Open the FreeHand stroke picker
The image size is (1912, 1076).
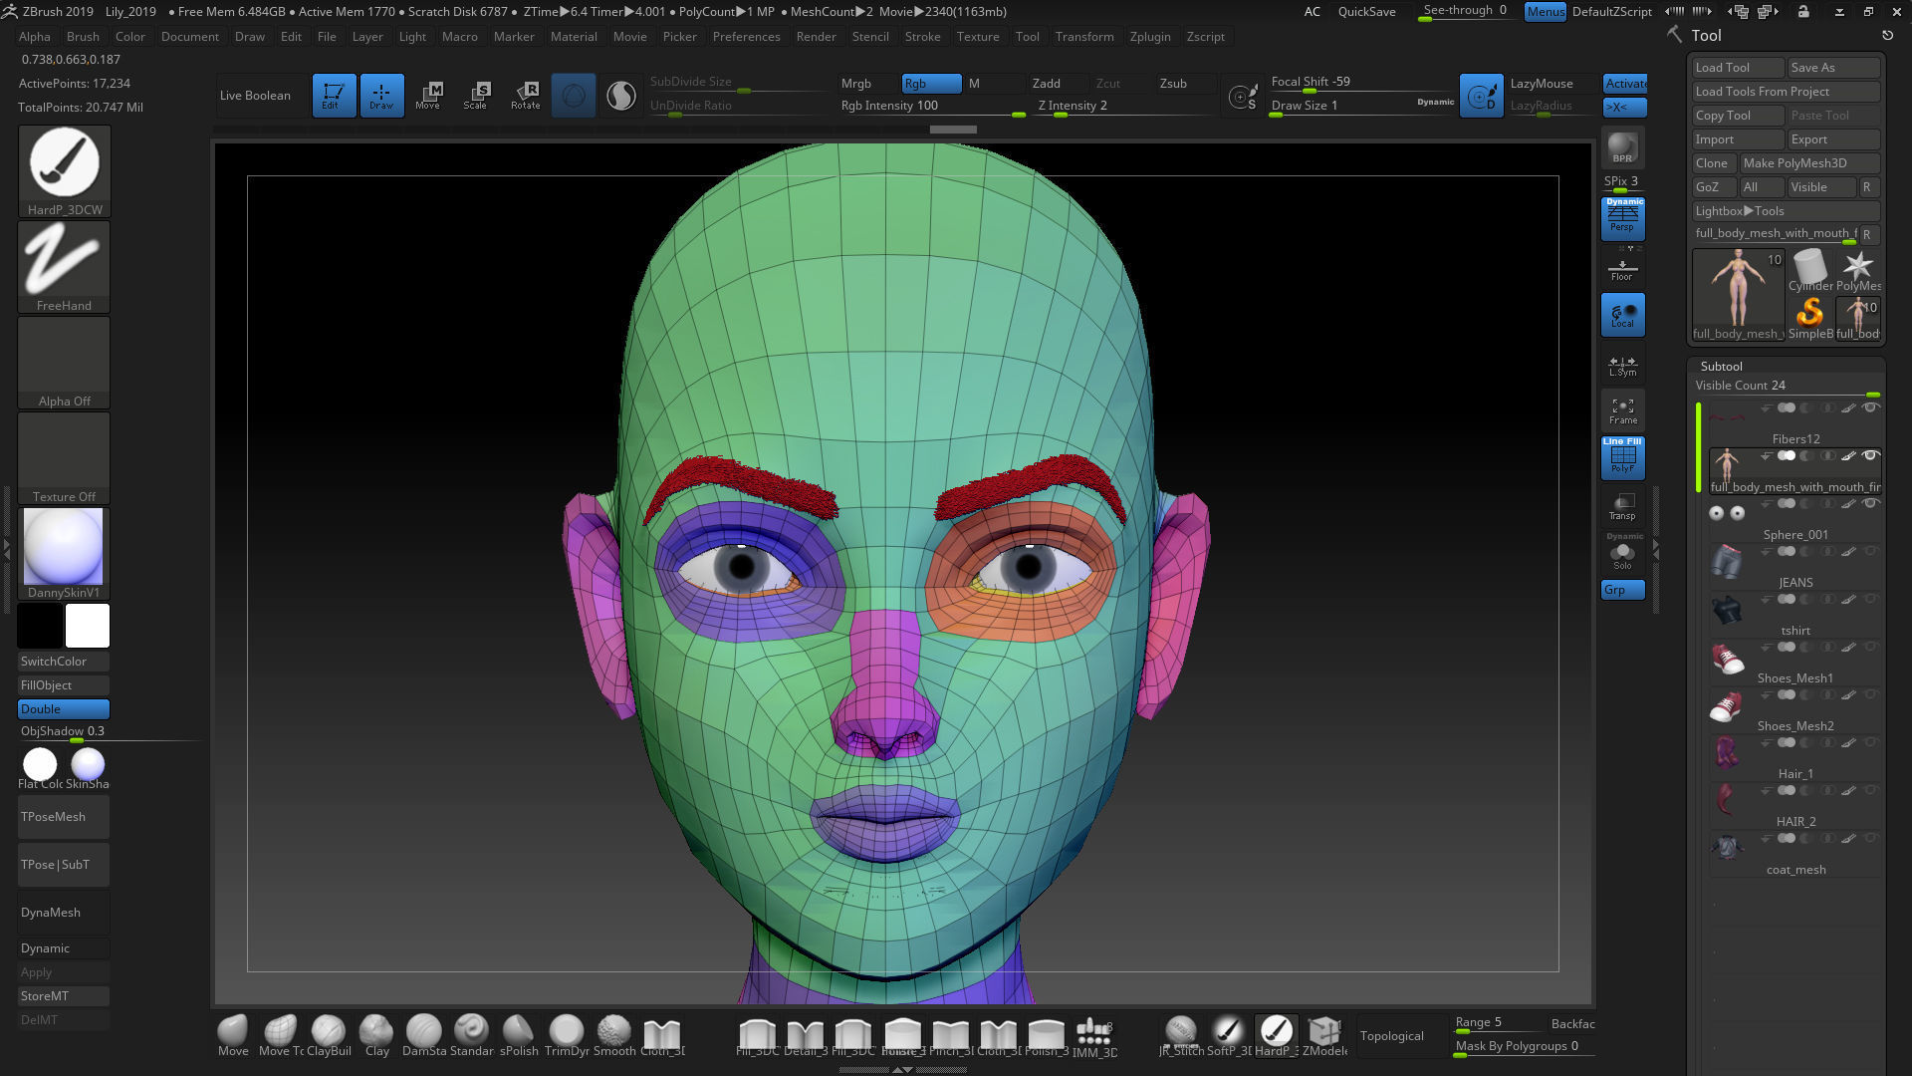point(64,266)
